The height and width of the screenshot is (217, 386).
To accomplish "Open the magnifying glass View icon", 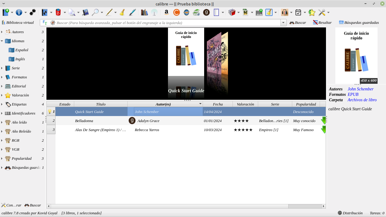I will point(95,12).
